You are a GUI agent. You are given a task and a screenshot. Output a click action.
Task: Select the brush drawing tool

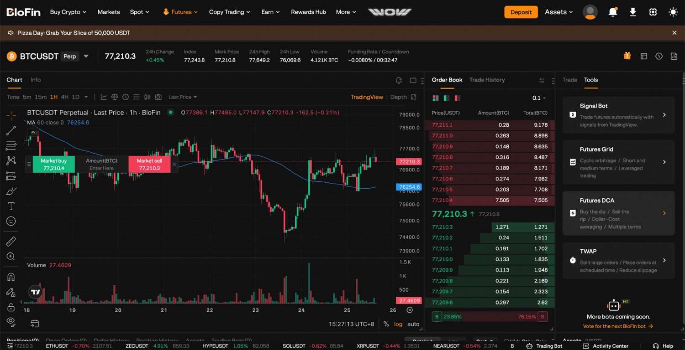point(11,191)
